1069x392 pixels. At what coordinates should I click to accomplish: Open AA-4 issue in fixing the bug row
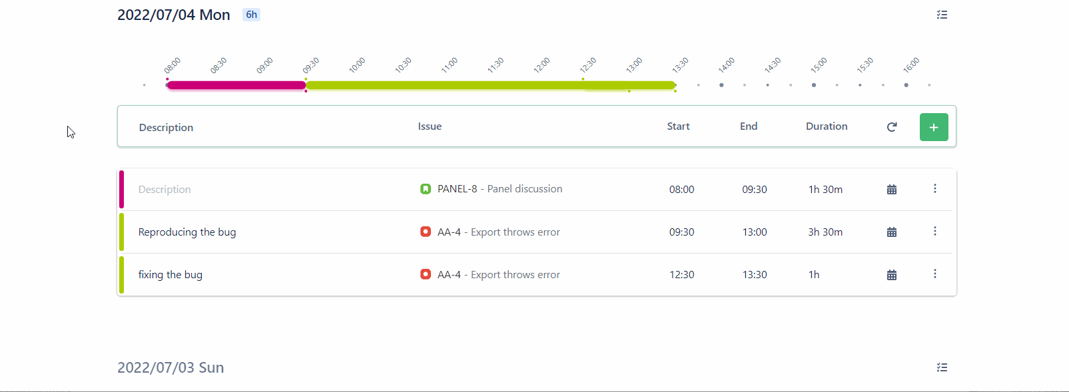[x=499, y=275]
